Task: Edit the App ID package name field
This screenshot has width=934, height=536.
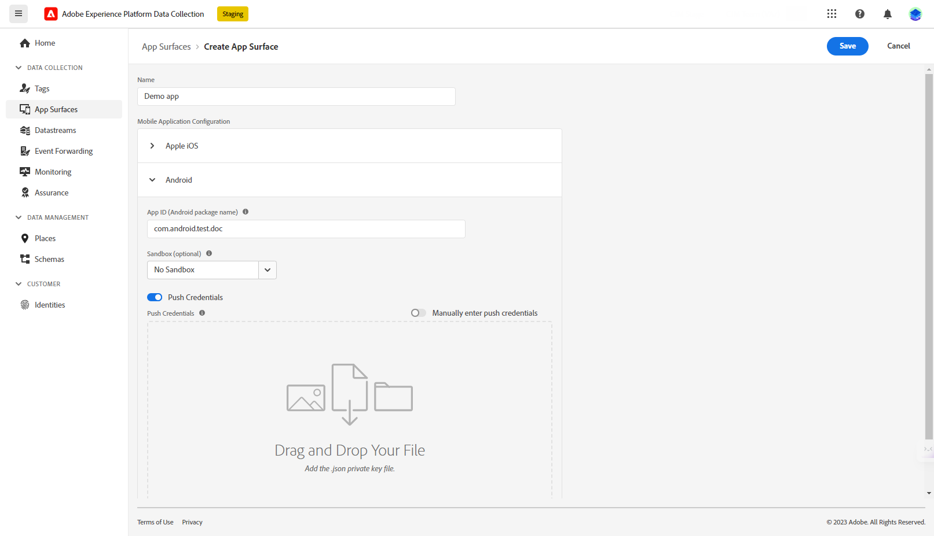Action: click(x=306, y=229)
